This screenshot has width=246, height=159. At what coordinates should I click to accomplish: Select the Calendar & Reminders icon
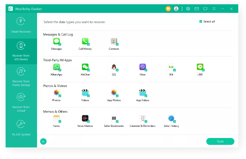(x=143, y=118)
